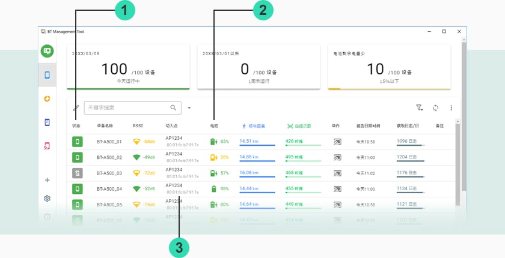The image size is (505, 258).
Task: Open the filter dropdown above the table
Action: (x=420, y=108)
